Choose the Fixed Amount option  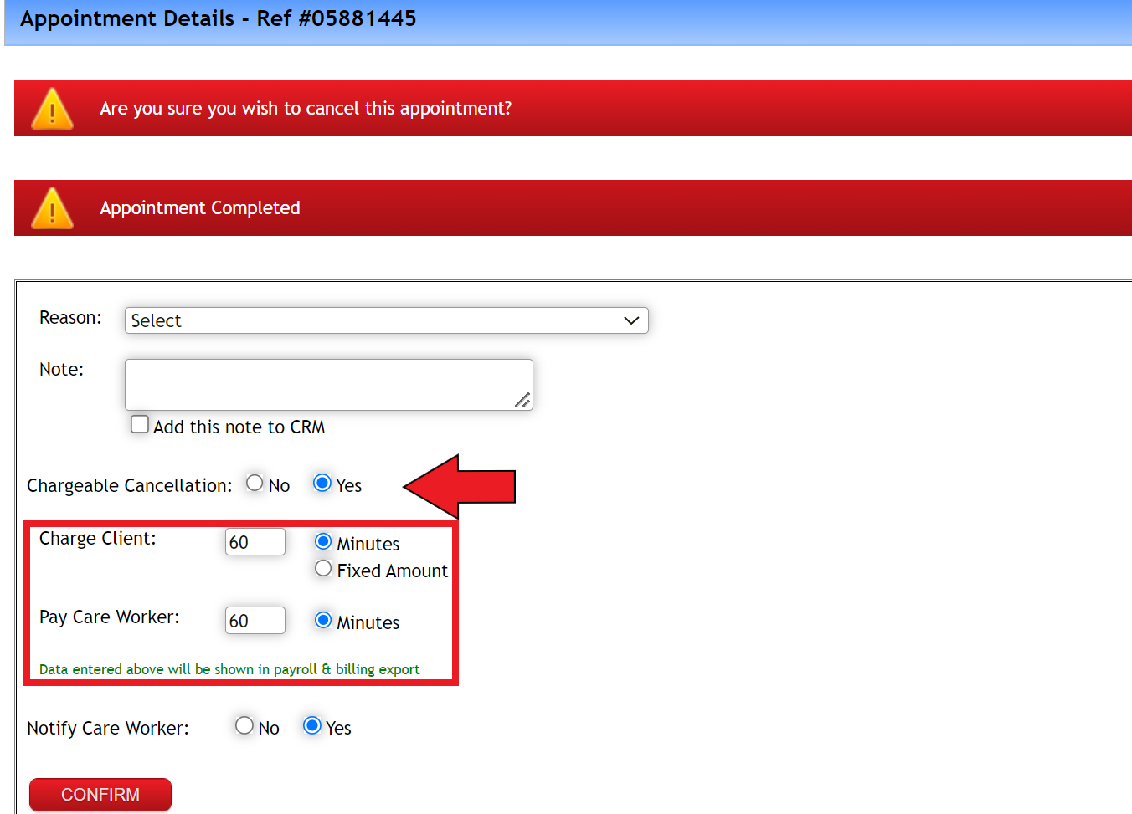click(323, 569)
